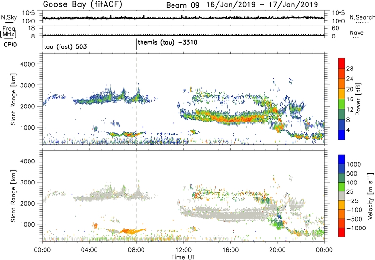Image resolution: width=375 pixels, height=260 pixels.
Task: Click the 'Velocity [m s-1]' colorbar label
Action: tap(371, 196)
